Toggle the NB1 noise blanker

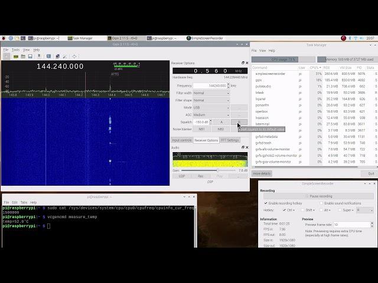pos(202,129)
